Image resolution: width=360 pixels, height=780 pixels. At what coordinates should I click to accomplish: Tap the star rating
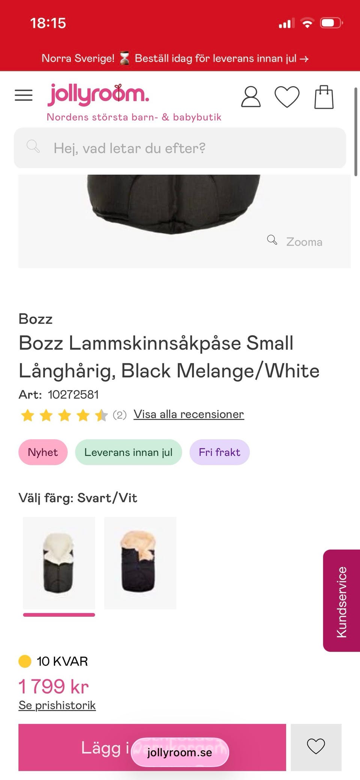64,415
